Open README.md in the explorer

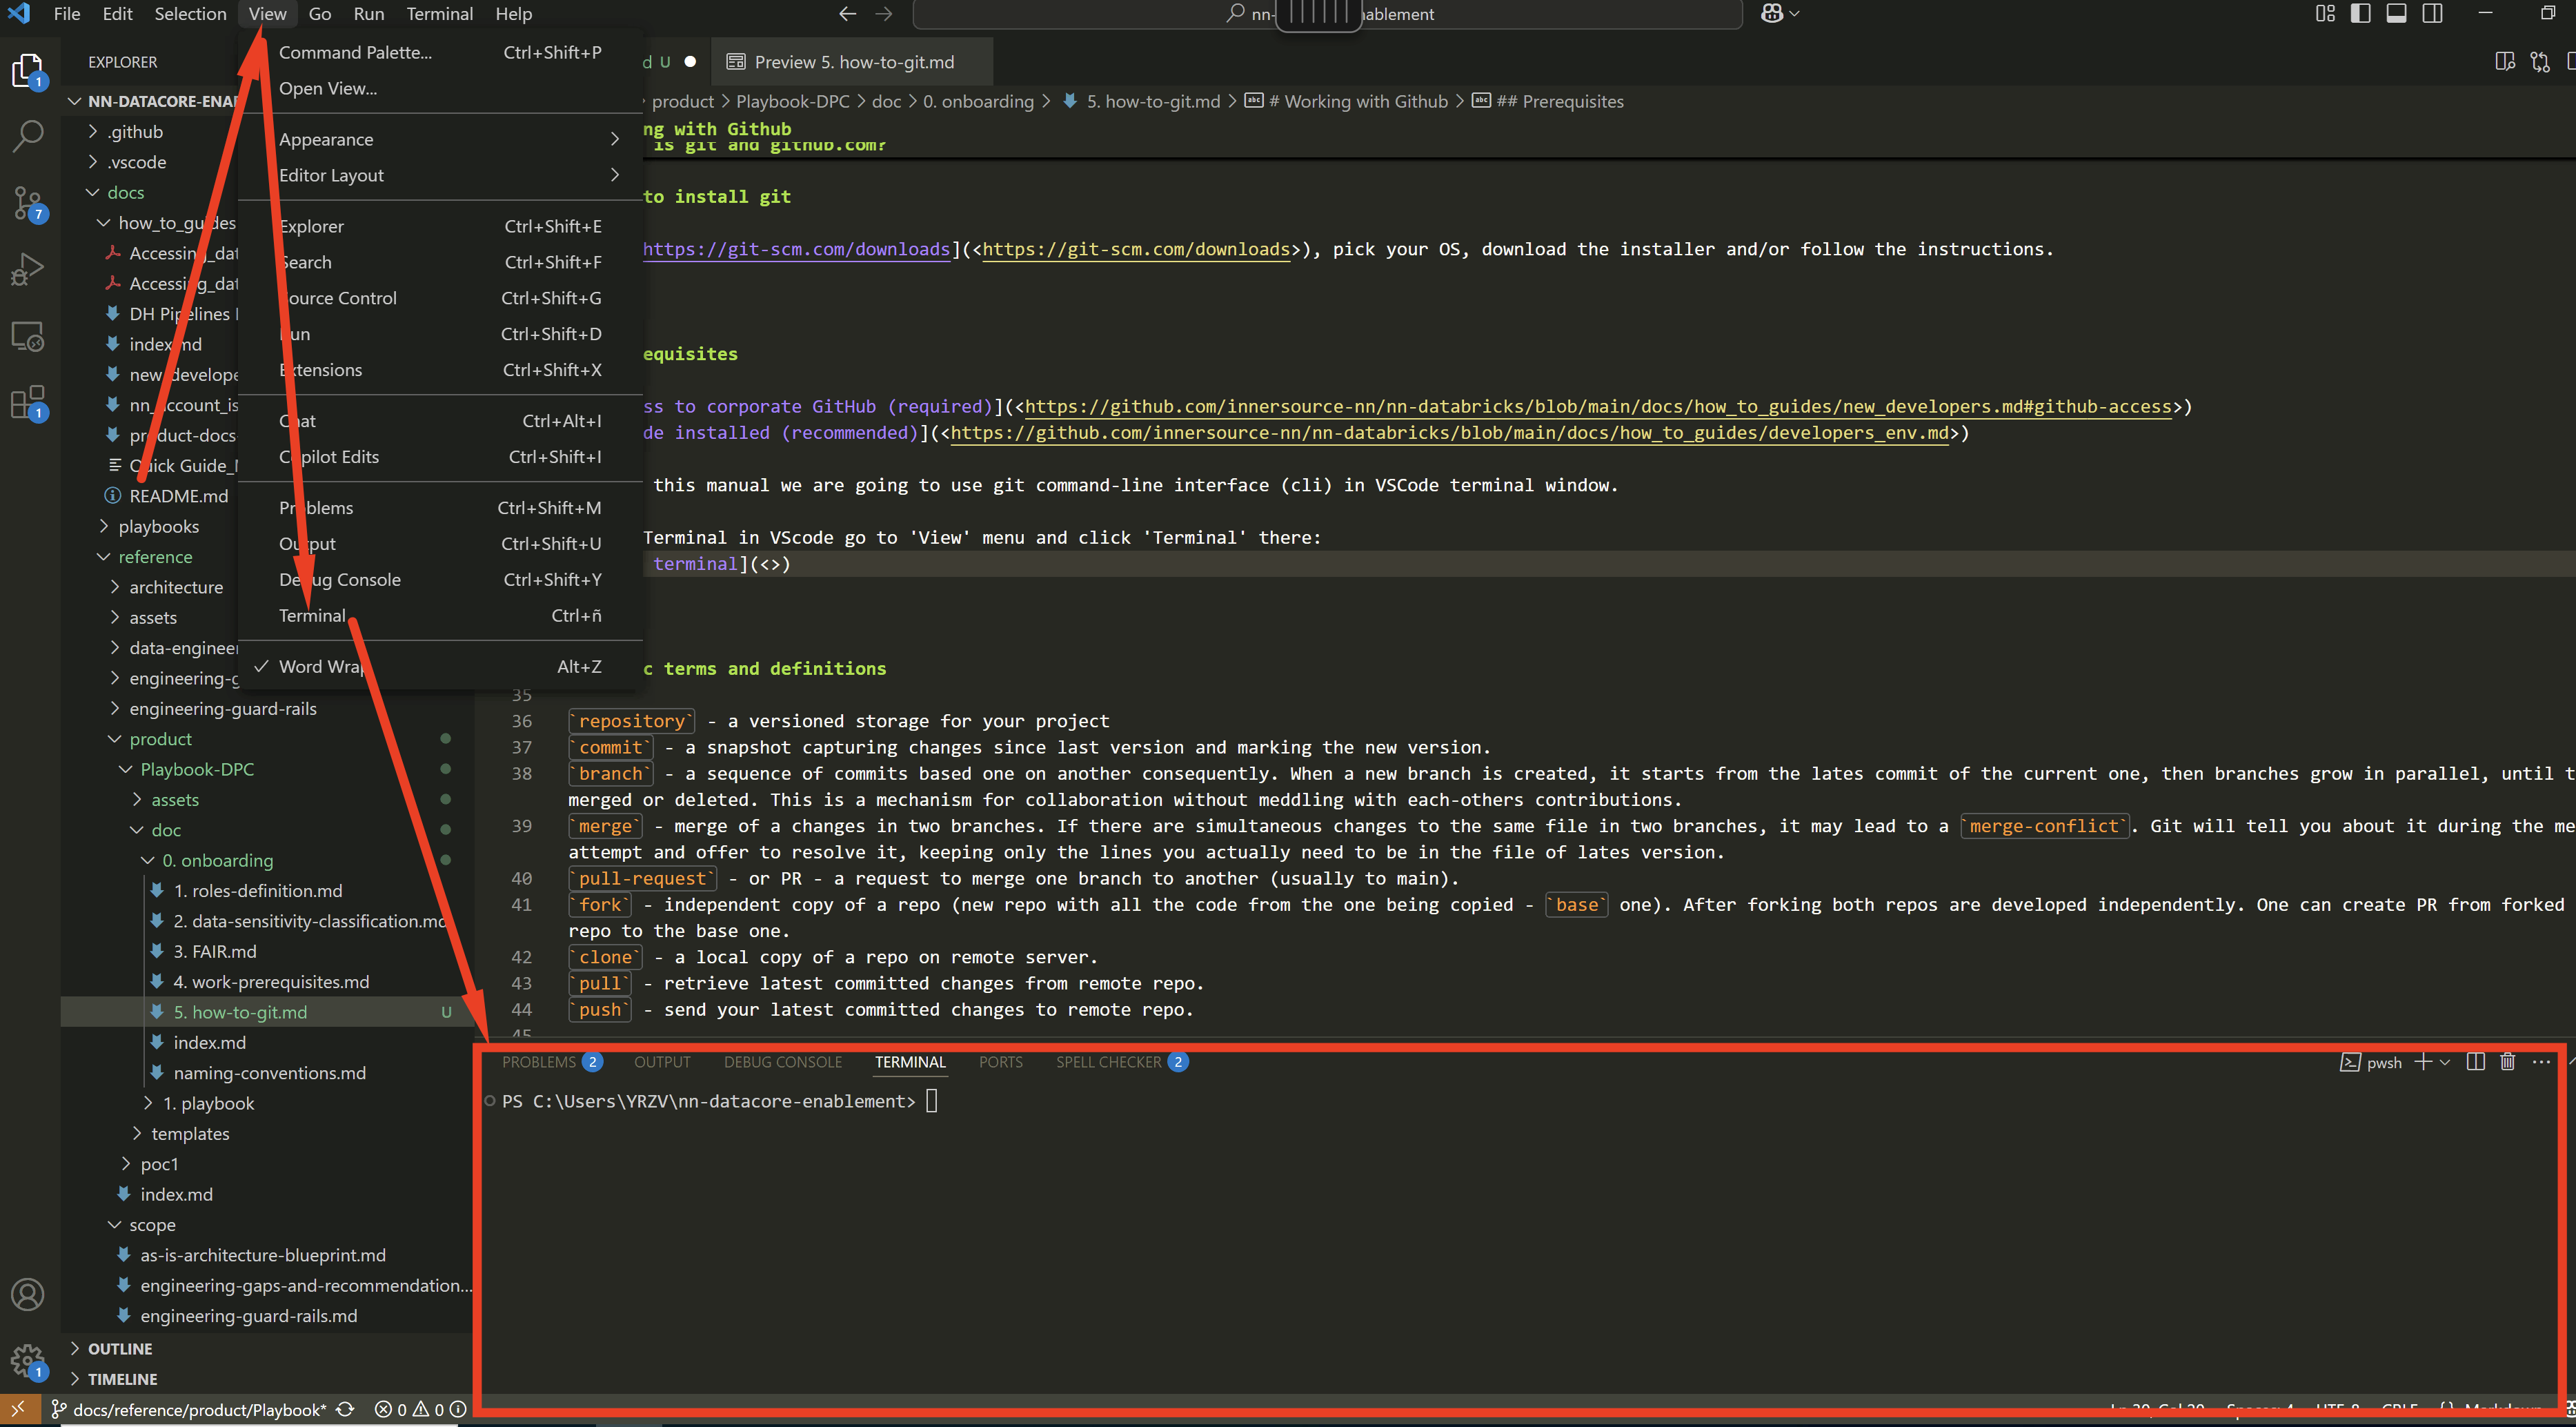178,496
